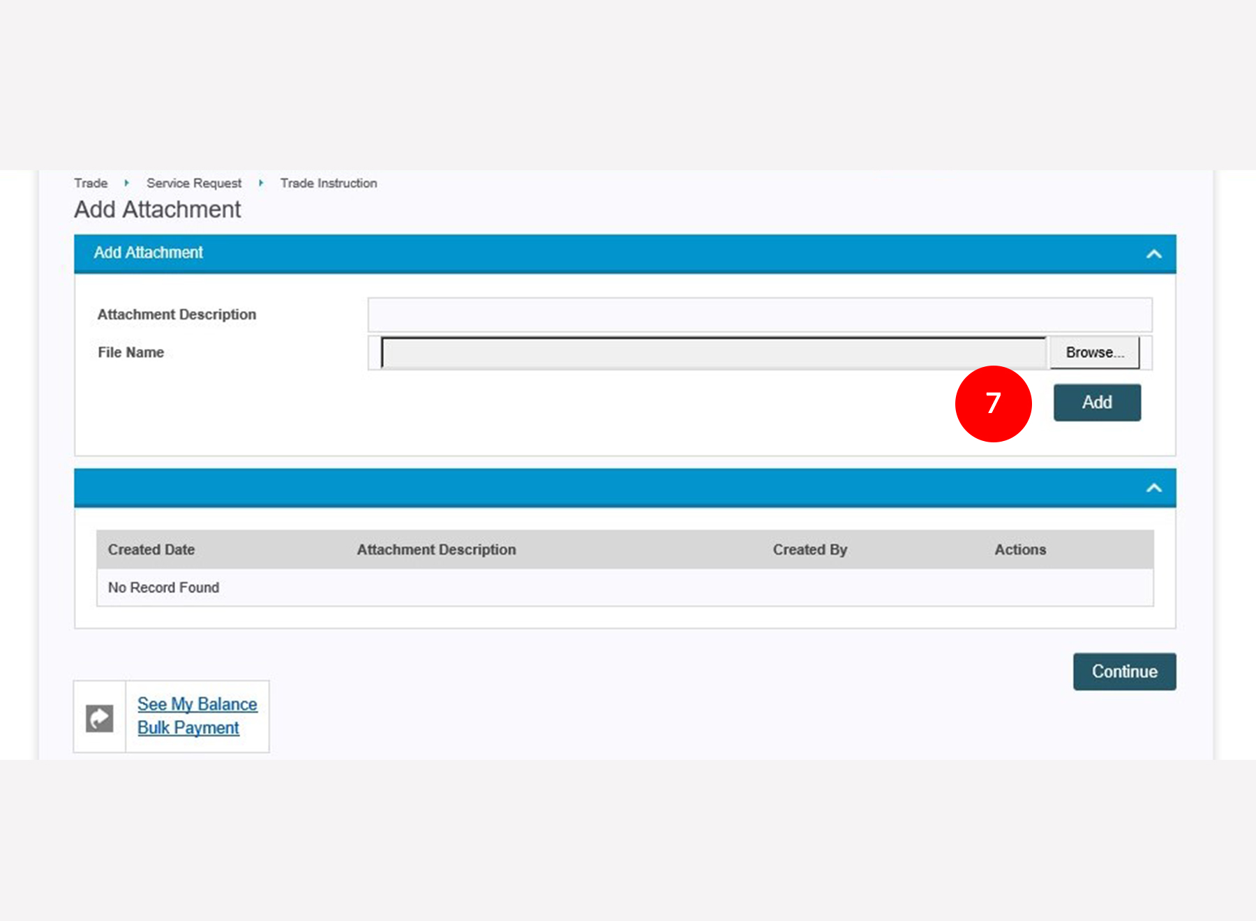Click the red step 7 marker
Image resolution: width=1256 pixels, height=921 pixels.
click(992, 403)
